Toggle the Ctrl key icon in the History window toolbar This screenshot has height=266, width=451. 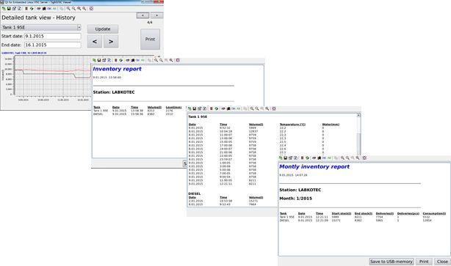[x=49, y=9]
